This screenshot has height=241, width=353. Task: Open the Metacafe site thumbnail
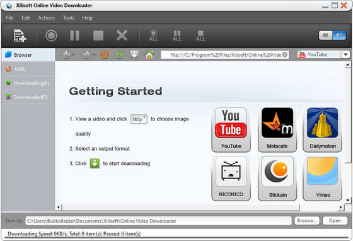tap(277, 129)
